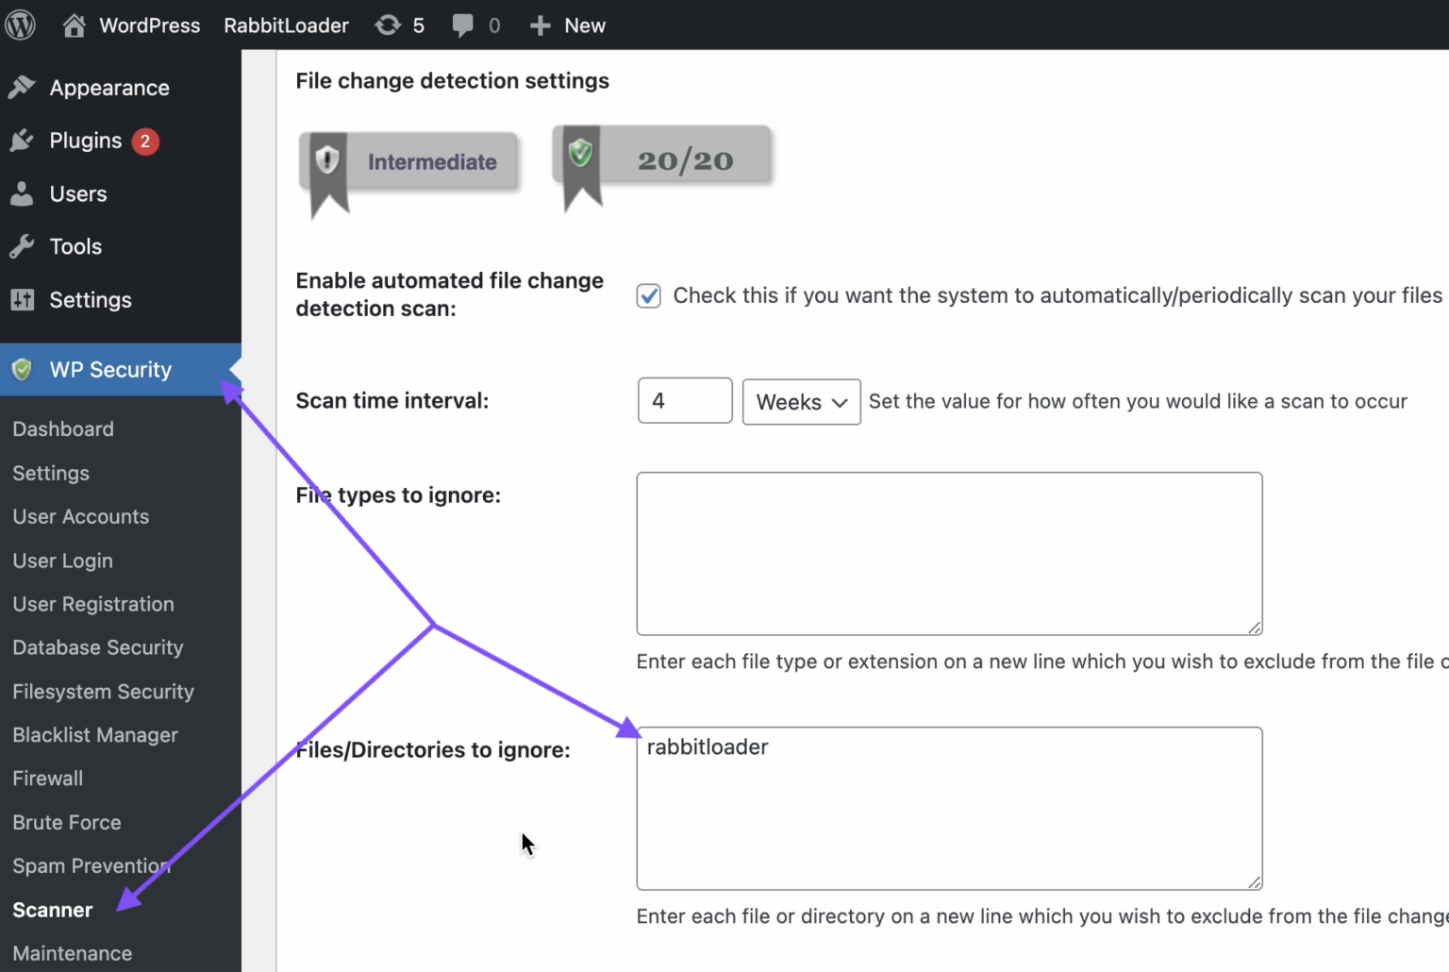Open the RabbitLoader admin bar menu

286,25
